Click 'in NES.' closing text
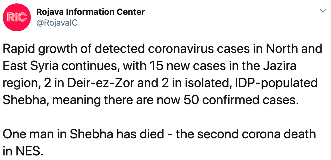 tap(23, 151)
